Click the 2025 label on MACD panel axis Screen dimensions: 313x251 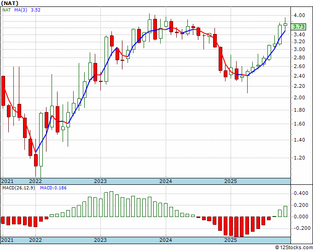click(x=231, y=240)
